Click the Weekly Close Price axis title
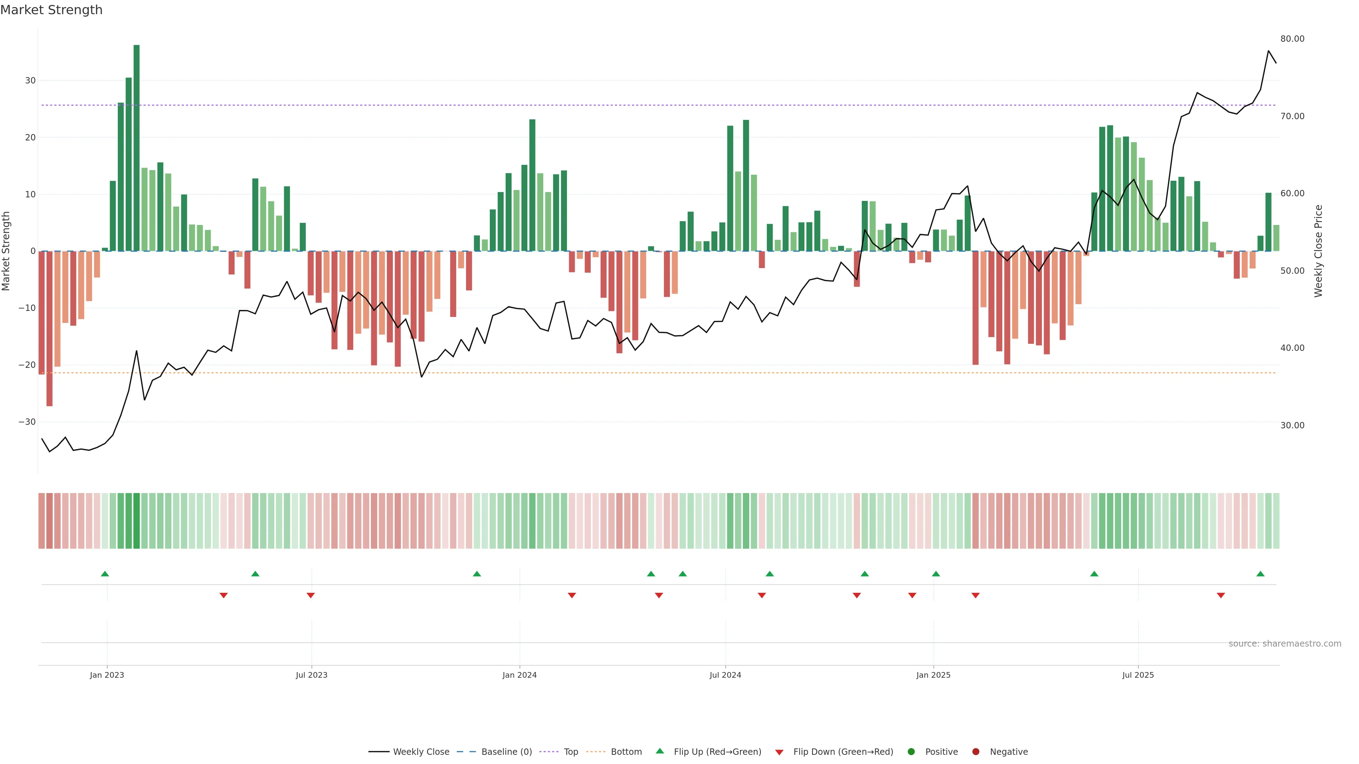 [x=1318, y=251]
